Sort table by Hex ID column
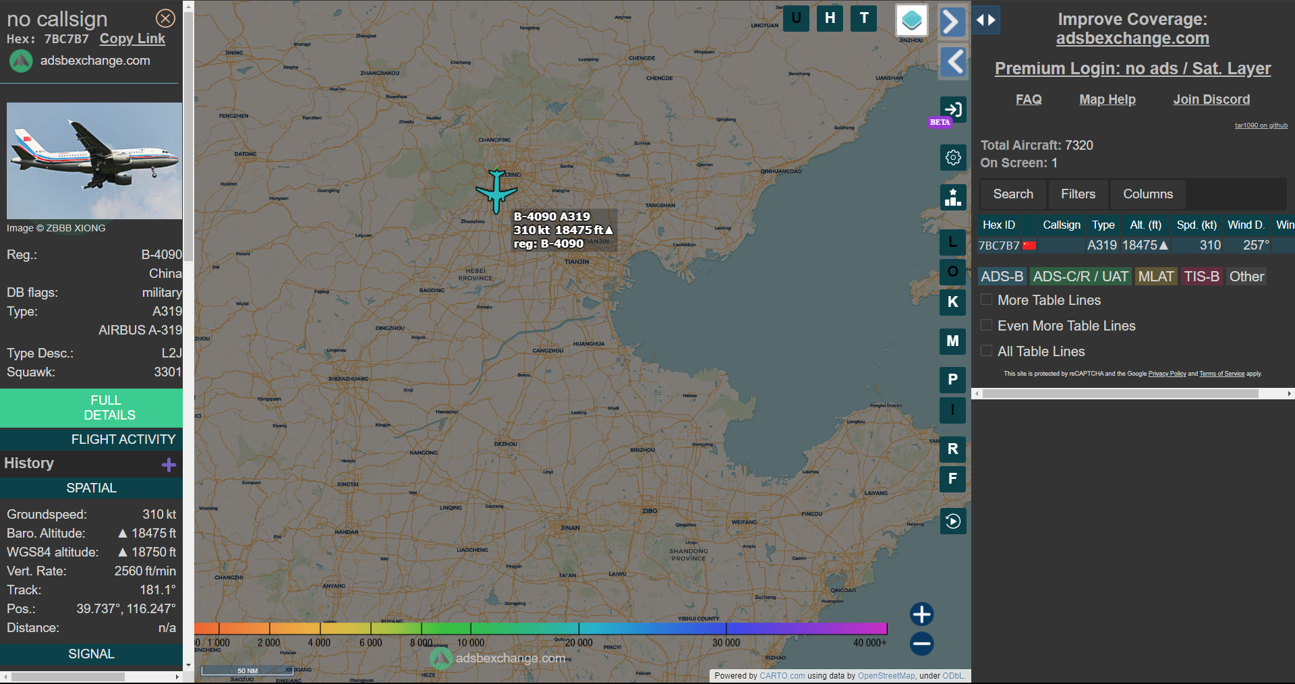 tap(999, 225)
